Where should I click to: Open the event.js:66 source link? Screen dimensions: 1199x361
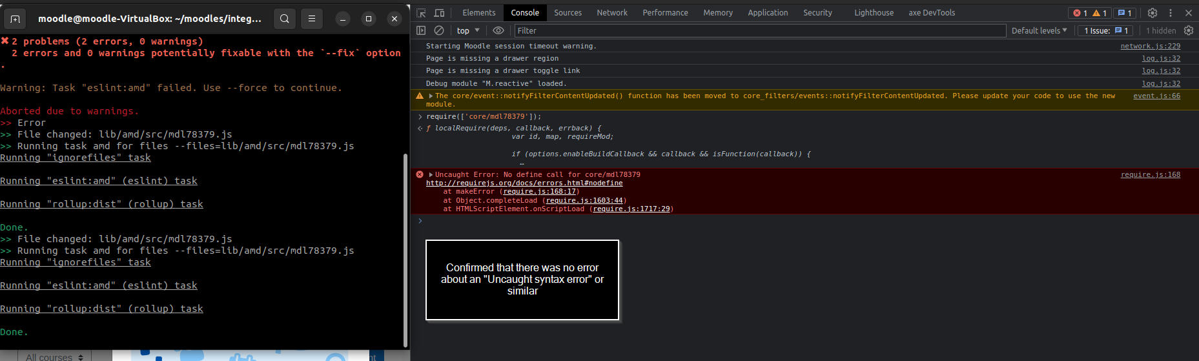(1156, 96)
